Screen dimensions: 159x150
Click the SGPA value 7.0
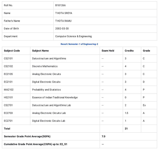pyautogui.click(x=103, y=137)
